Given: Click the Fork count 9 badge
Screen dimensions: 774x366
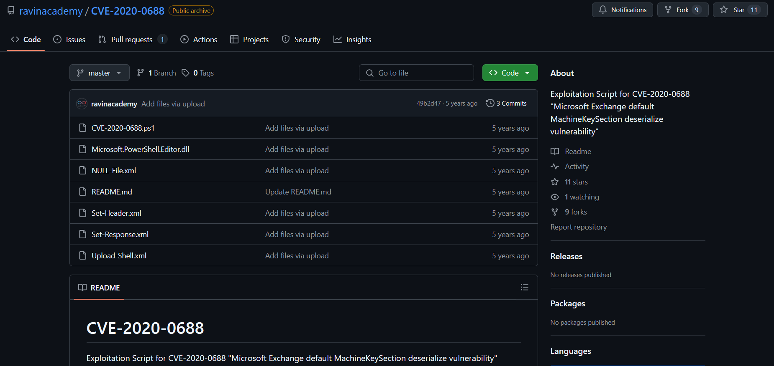Looking at the screenshot, I should point(697,10).
